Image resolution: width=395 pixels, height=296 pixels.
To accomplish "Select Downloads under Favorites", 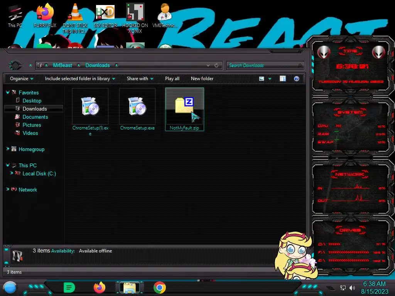I will tap(34, 109).
